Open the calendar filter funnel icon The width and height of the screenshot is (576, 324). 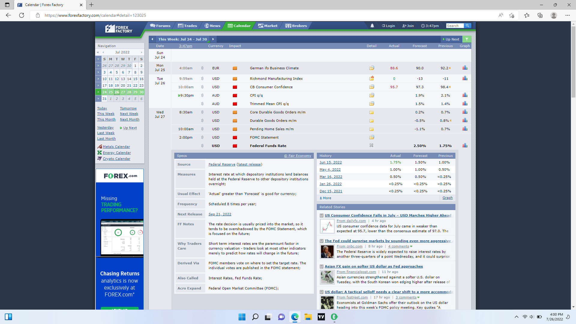tap(466, 39)
